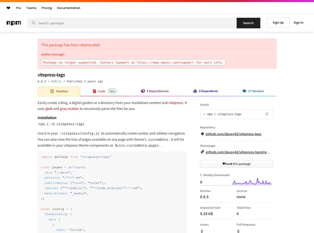Click the Sign In link
Image resolution: width=314 pixels, height=233 pixels.
pos(298,23)
